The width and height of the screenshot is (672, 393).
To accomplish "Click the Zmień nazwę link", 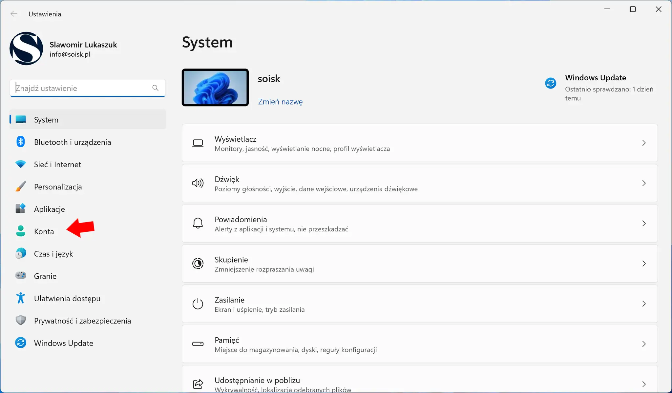I will (280, 102).
